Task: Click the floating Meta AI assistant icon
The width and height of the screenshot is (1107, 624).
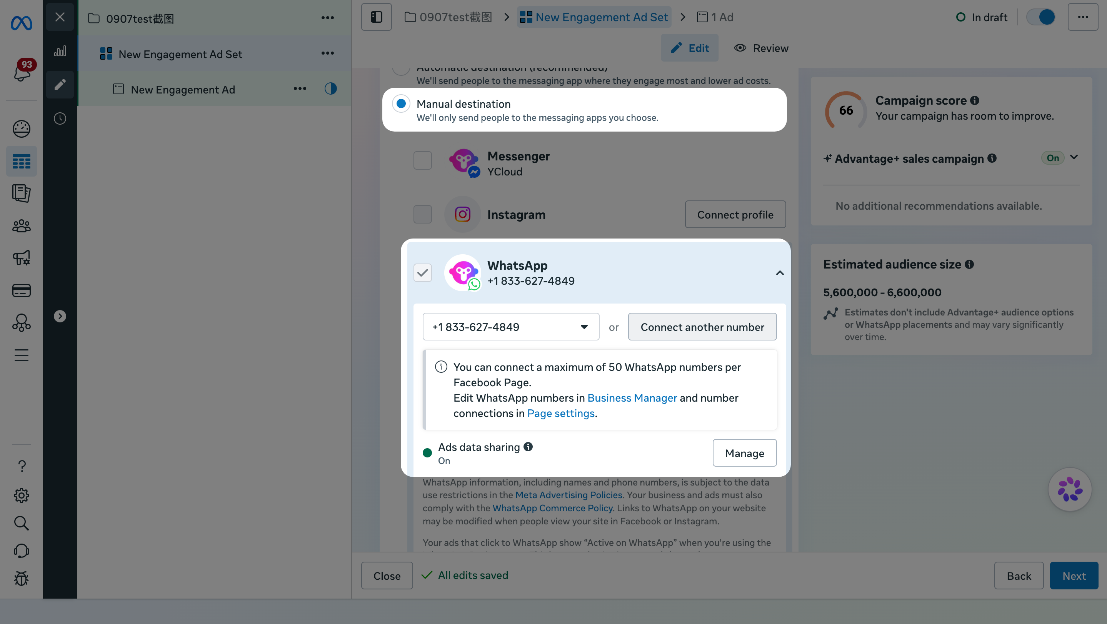Action: click(x=1070, y=489)
